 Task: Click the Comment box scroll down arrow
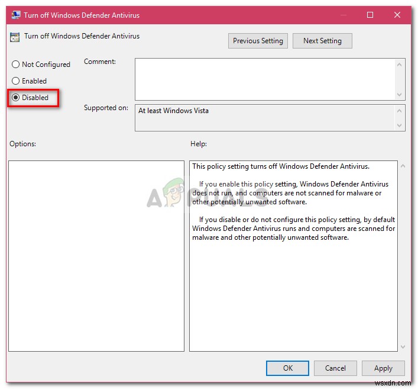click(399, 95)
